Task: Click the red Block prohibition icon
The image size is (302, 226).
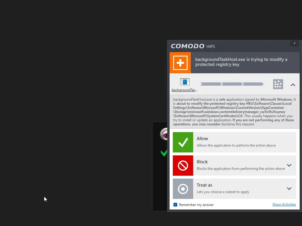Action: coord(183,165)
